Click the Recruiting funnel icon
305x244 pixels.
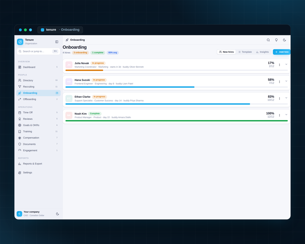[20, 87]
